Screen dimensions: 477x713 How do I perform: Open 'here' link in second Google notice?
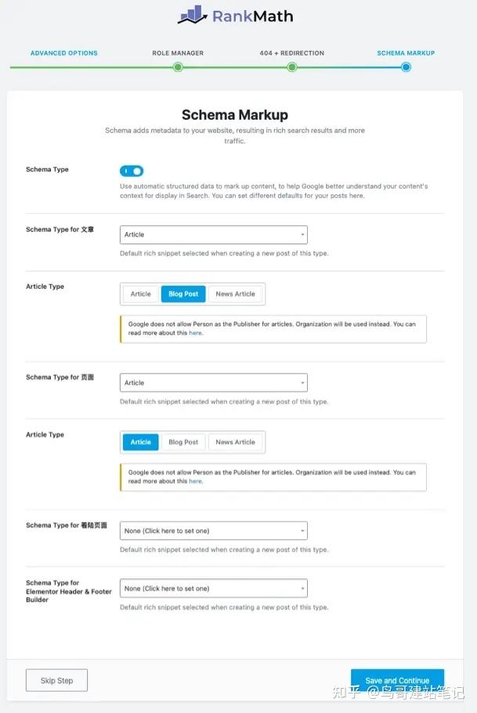click(x=196, y=481)
